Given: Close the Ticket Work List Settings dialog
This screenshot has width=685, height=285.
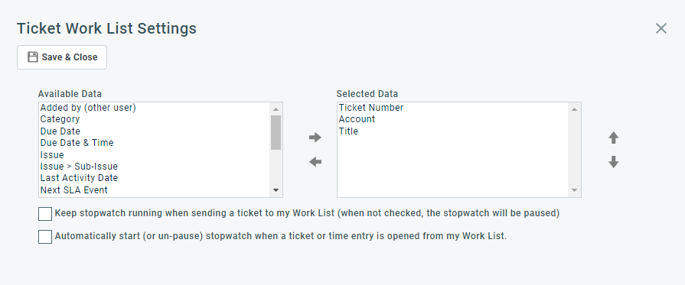Looking at the screenshot, I should 661,28.
